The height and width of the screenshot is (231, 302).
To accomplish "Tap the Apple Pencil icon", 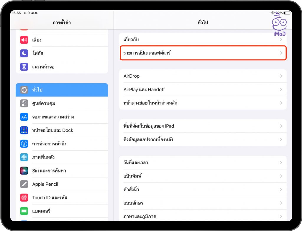I will [24, 184].
